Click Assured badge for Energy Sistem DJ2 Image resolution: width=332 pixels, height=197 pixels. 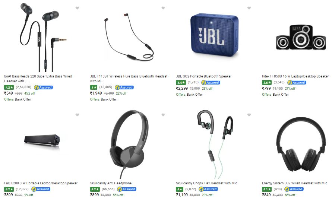click(294, 189)
